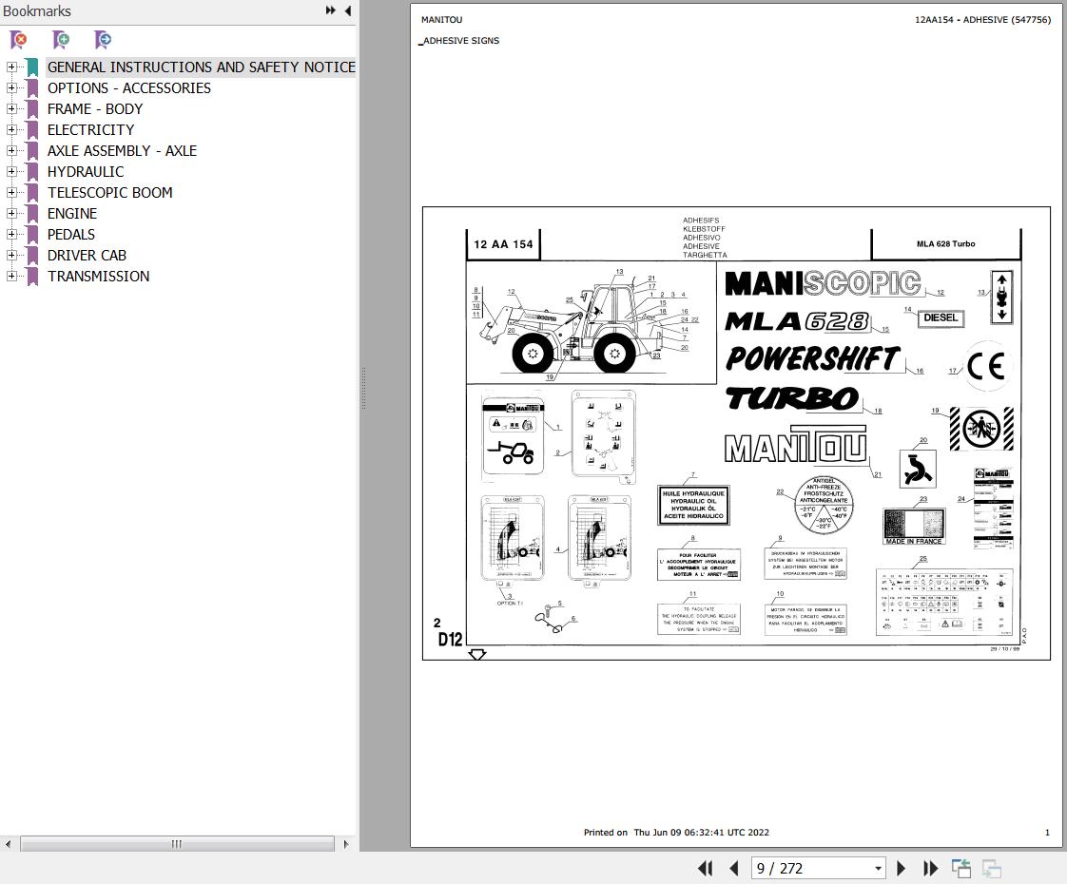
Task: Click the Bookmarks panel title
Action: tap(37, 10)
